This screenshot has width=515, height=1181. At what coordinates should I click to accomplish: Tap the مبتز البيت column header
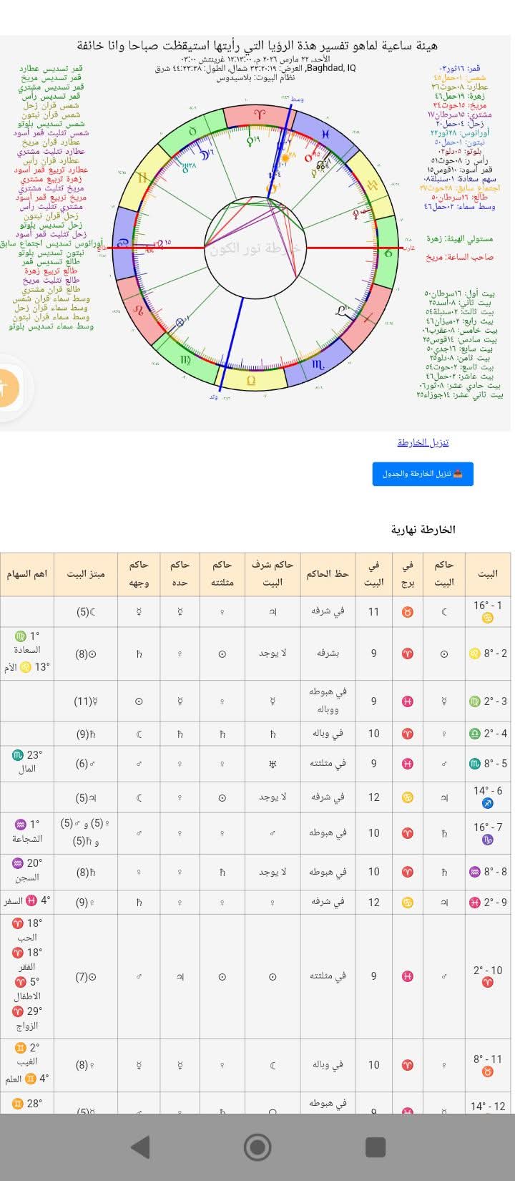87,574
